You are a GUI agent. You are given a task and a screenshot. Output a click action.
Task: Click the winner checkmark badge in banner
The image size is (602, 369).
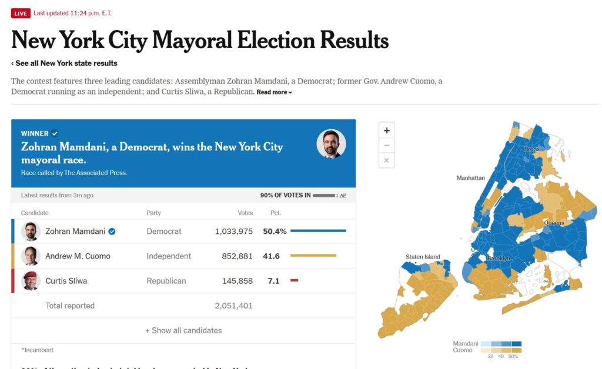click(55, 133)
